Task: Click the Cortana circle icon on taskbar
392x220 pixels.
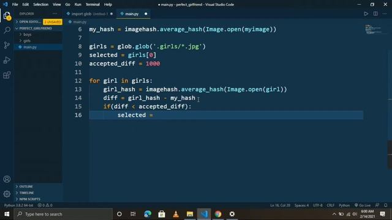Action: pyautogui.click(x=119, y=214)
